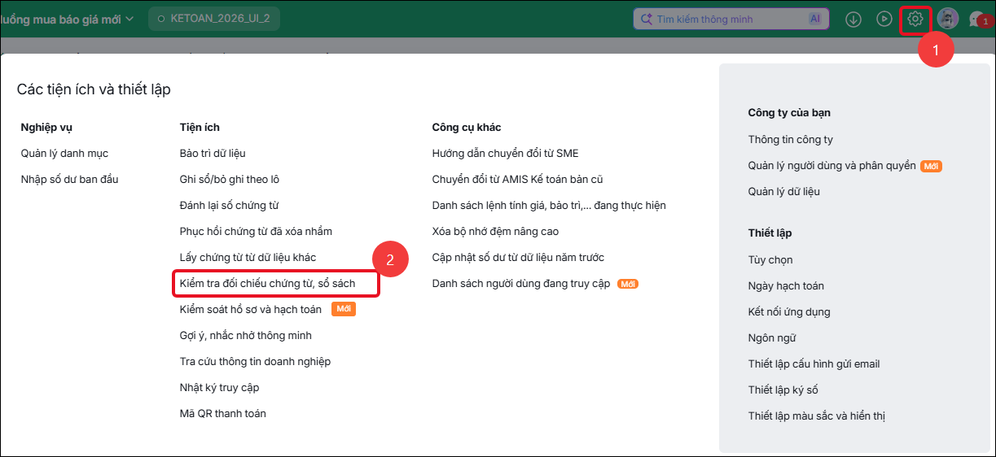
Task: Open Bảo trì dữ liệu utility
Action: 213,153
